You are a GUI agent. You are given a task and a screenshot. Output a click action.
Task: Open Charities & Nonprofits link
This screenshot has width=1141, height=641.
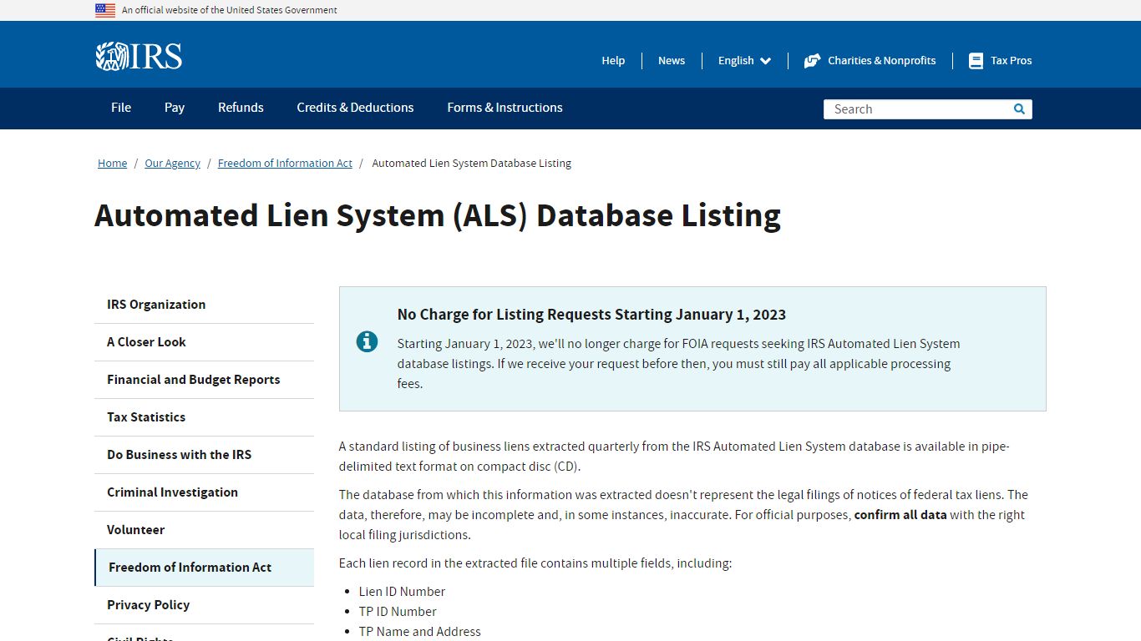[x=881, y=61]
